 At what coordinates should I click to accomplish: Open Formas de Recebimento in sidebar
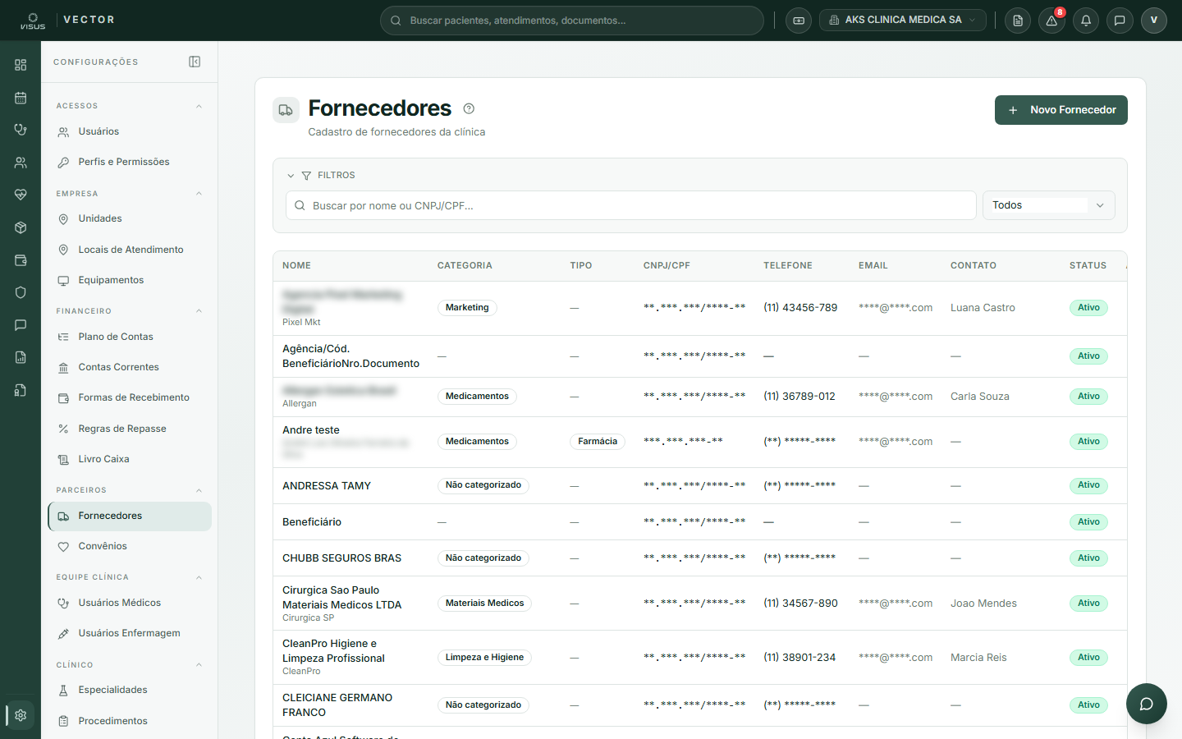click(130, 397)
